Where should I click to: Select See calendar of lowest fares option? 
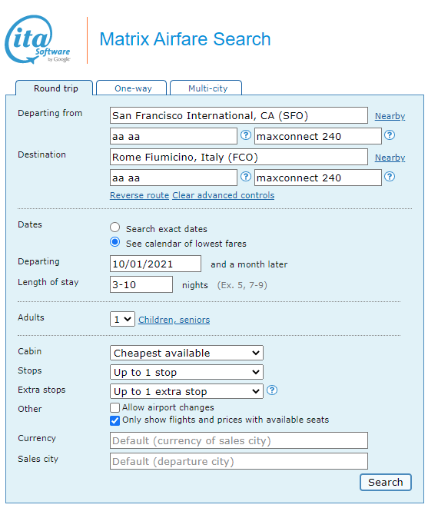point(115,242)
